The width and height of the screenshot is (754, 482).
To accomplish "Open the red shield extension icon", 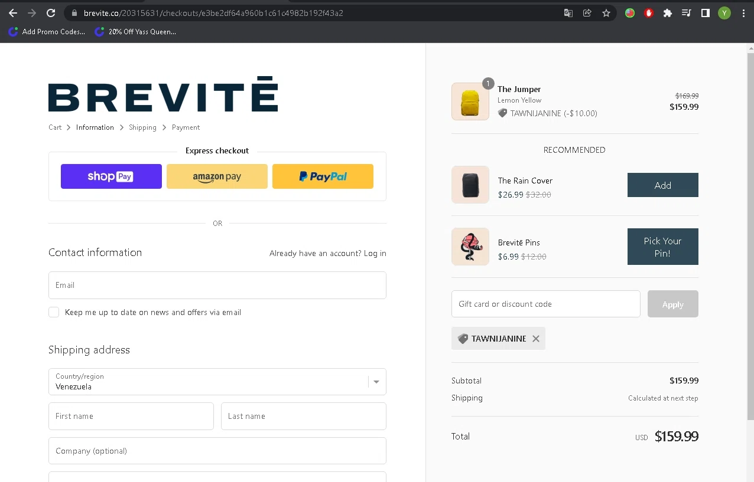I will point(649,13).
